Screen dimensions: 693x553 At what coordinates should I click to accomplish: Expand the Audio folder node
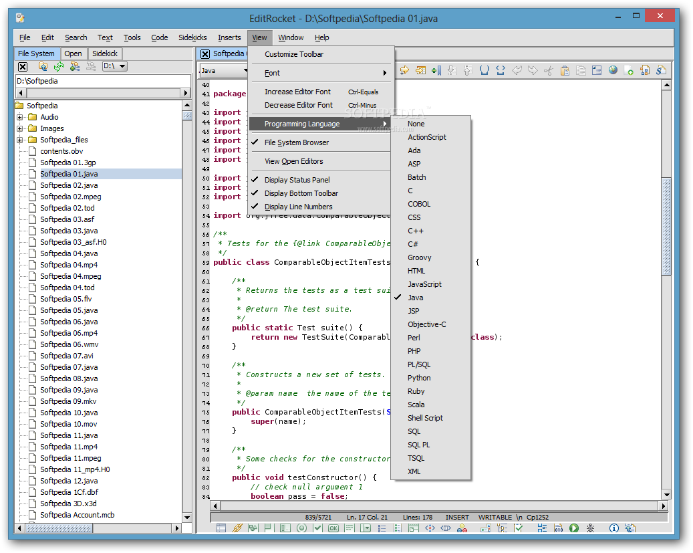(19, 117)
